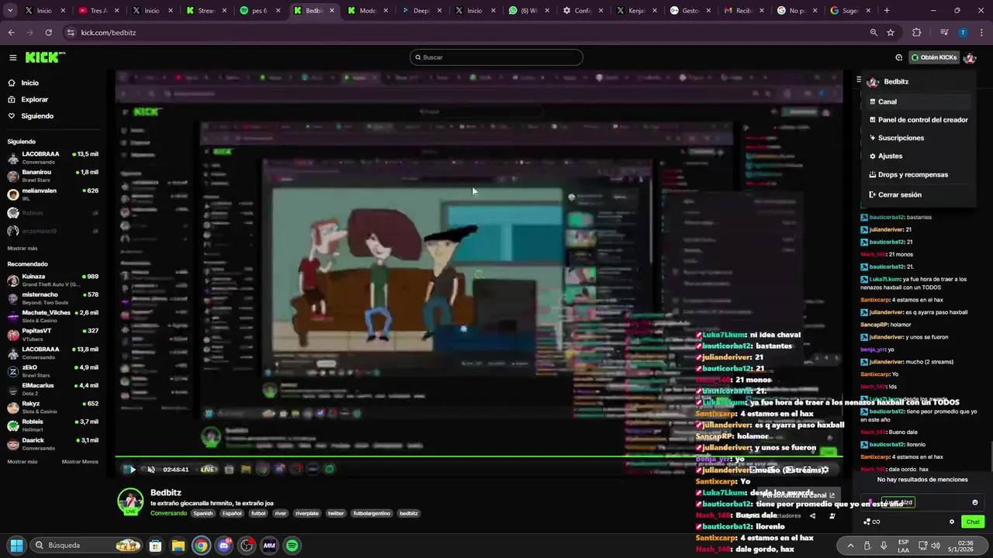Open the Kick hamburger sidebar menu
The image size is (993, 558).
pyautogui.click(x=13, y=57)
